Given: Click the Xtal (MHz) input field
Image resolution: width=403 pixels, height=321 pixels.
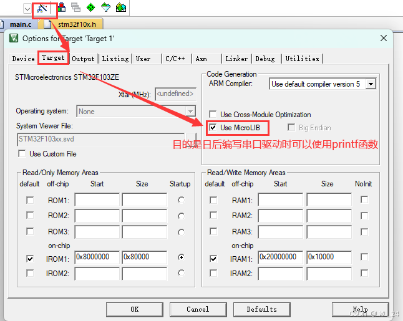Looking at the screenshot, I should pyautogui.click(x=175, y=94).
